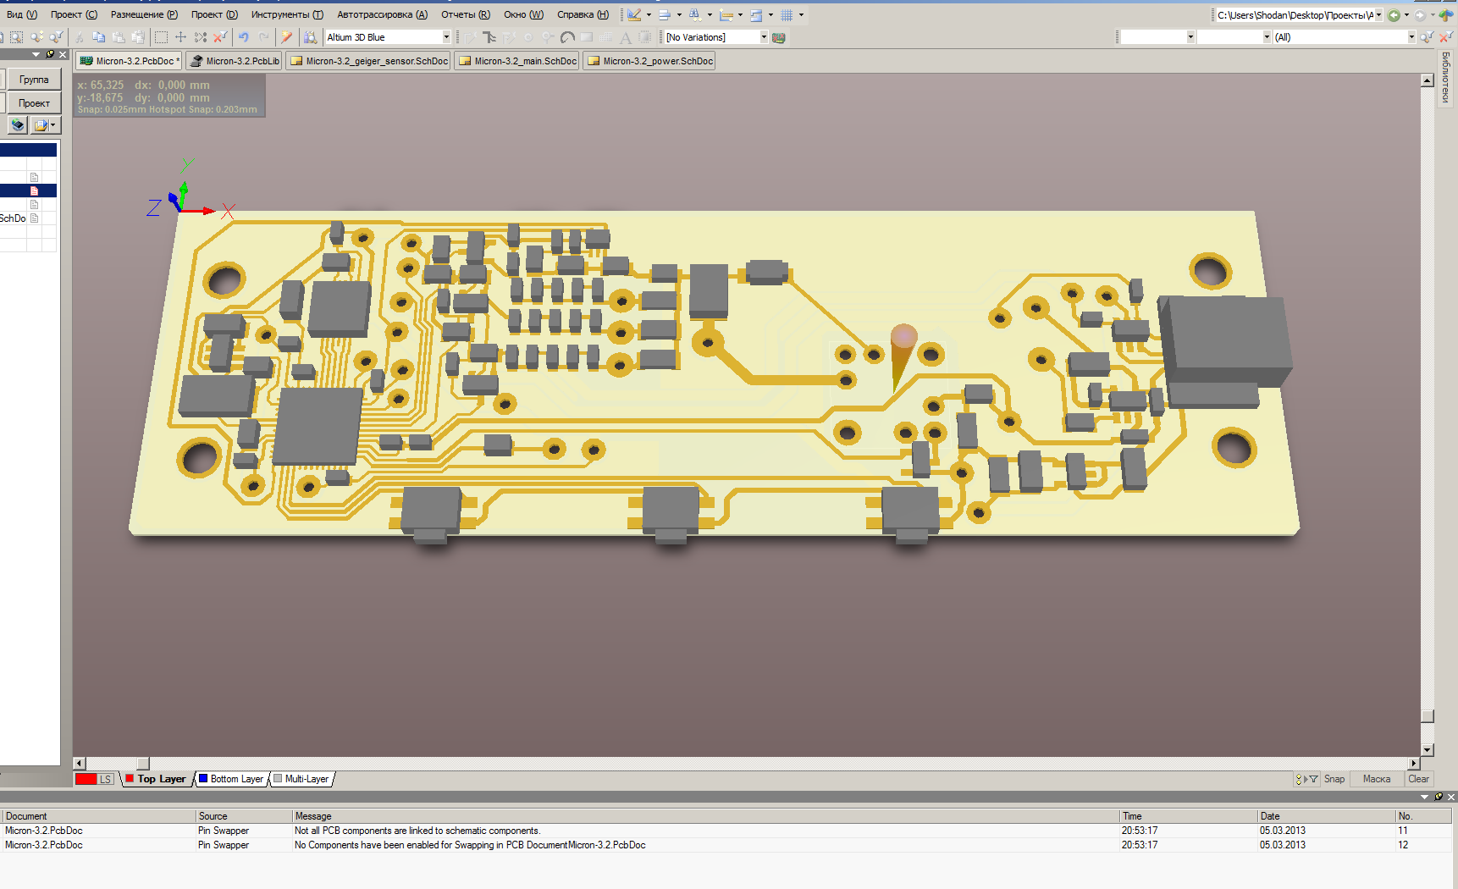Select the Move Selection cross-arrow tool
The image size is (1458, 889).
180,37
